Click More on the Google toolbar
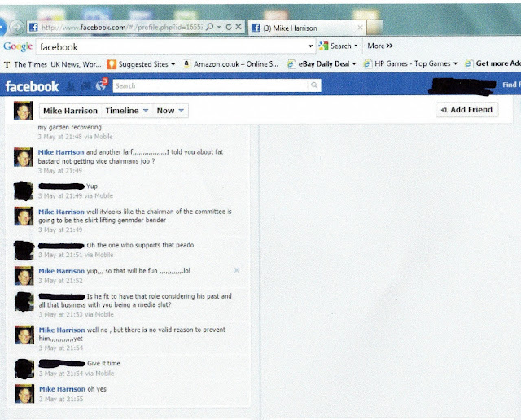 pyautogui.click(x=380, y=46)
